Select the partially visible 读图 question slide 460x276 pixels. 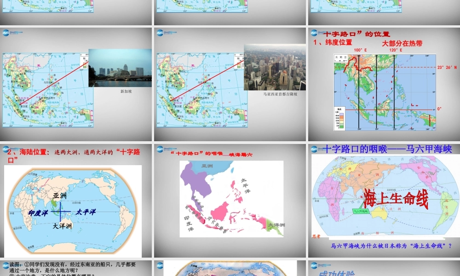pyautogui.click(x=76, y=268)
